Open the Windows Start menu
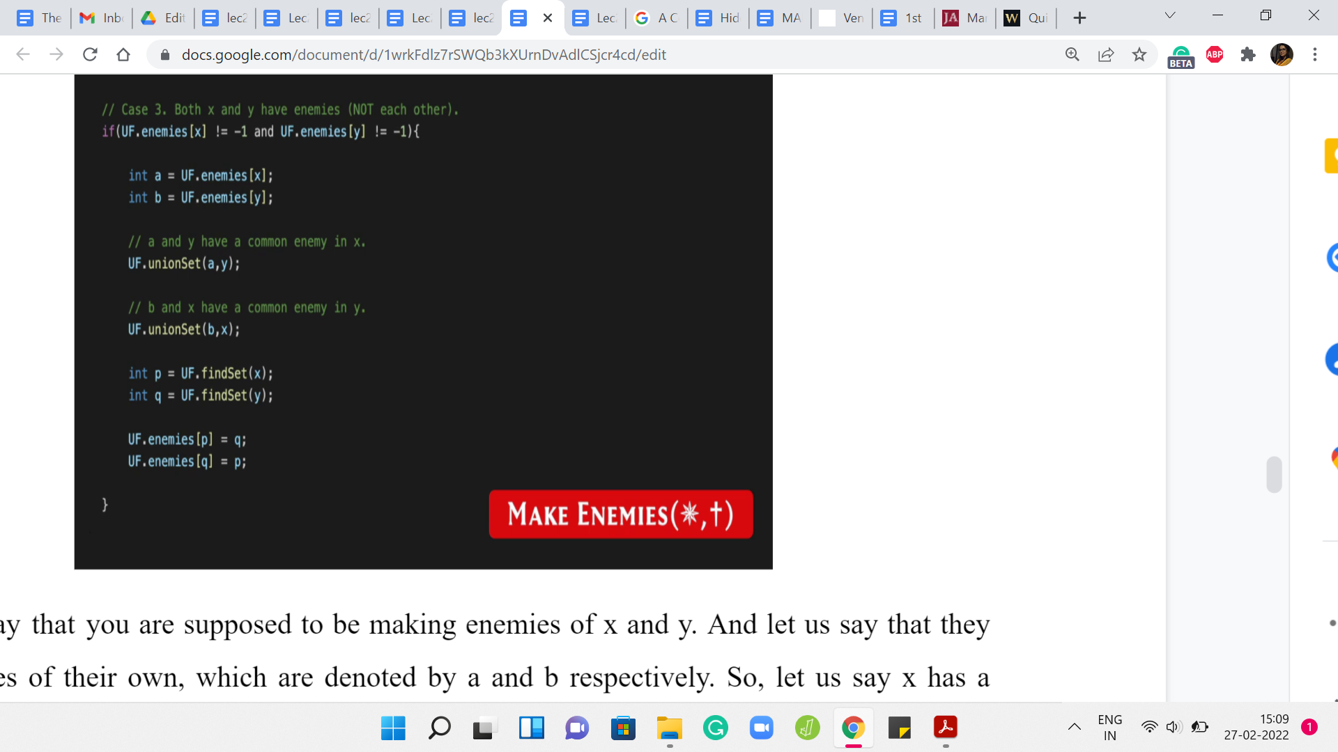The image size is (1338, 752). click(393, 728)
